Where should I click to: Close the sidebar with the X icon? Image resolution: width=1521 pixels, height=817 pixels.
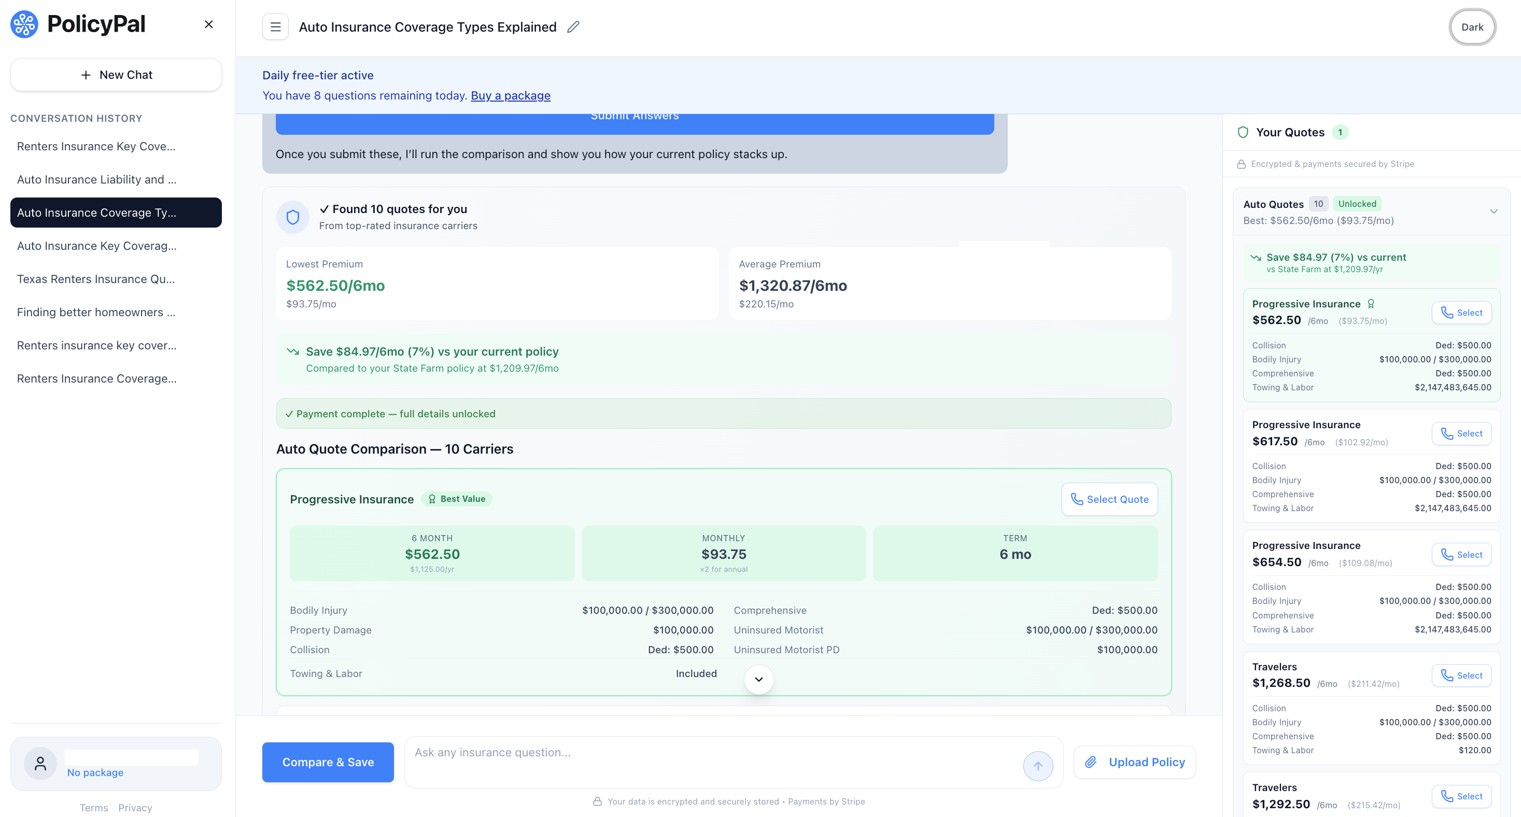pyautogui.click(x=208, y=24)
